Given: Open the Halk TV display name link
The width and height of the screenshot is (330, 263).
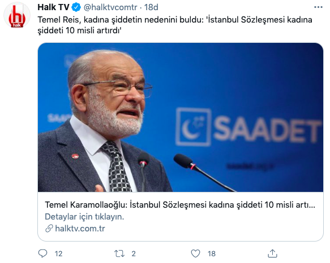Looking at the screenshot, I should point(53,7).
